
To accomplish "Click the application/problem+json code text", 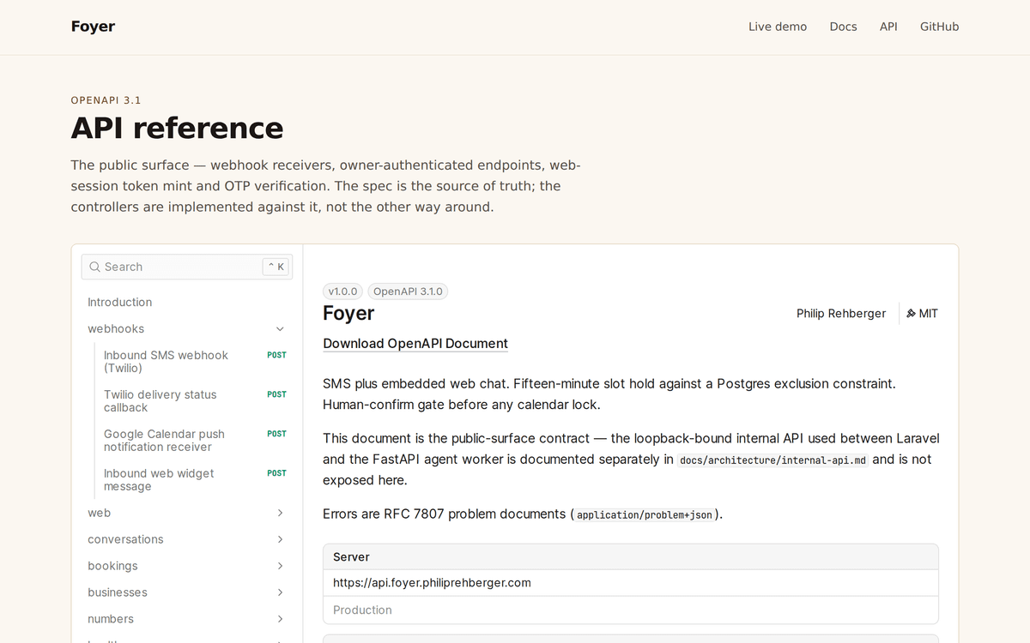I will 645,515.
